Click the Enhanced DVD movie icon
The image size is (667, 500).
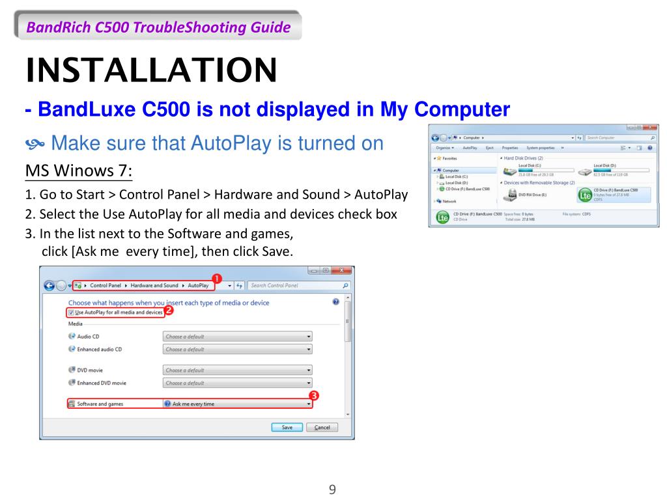click(x=72, y=383)
